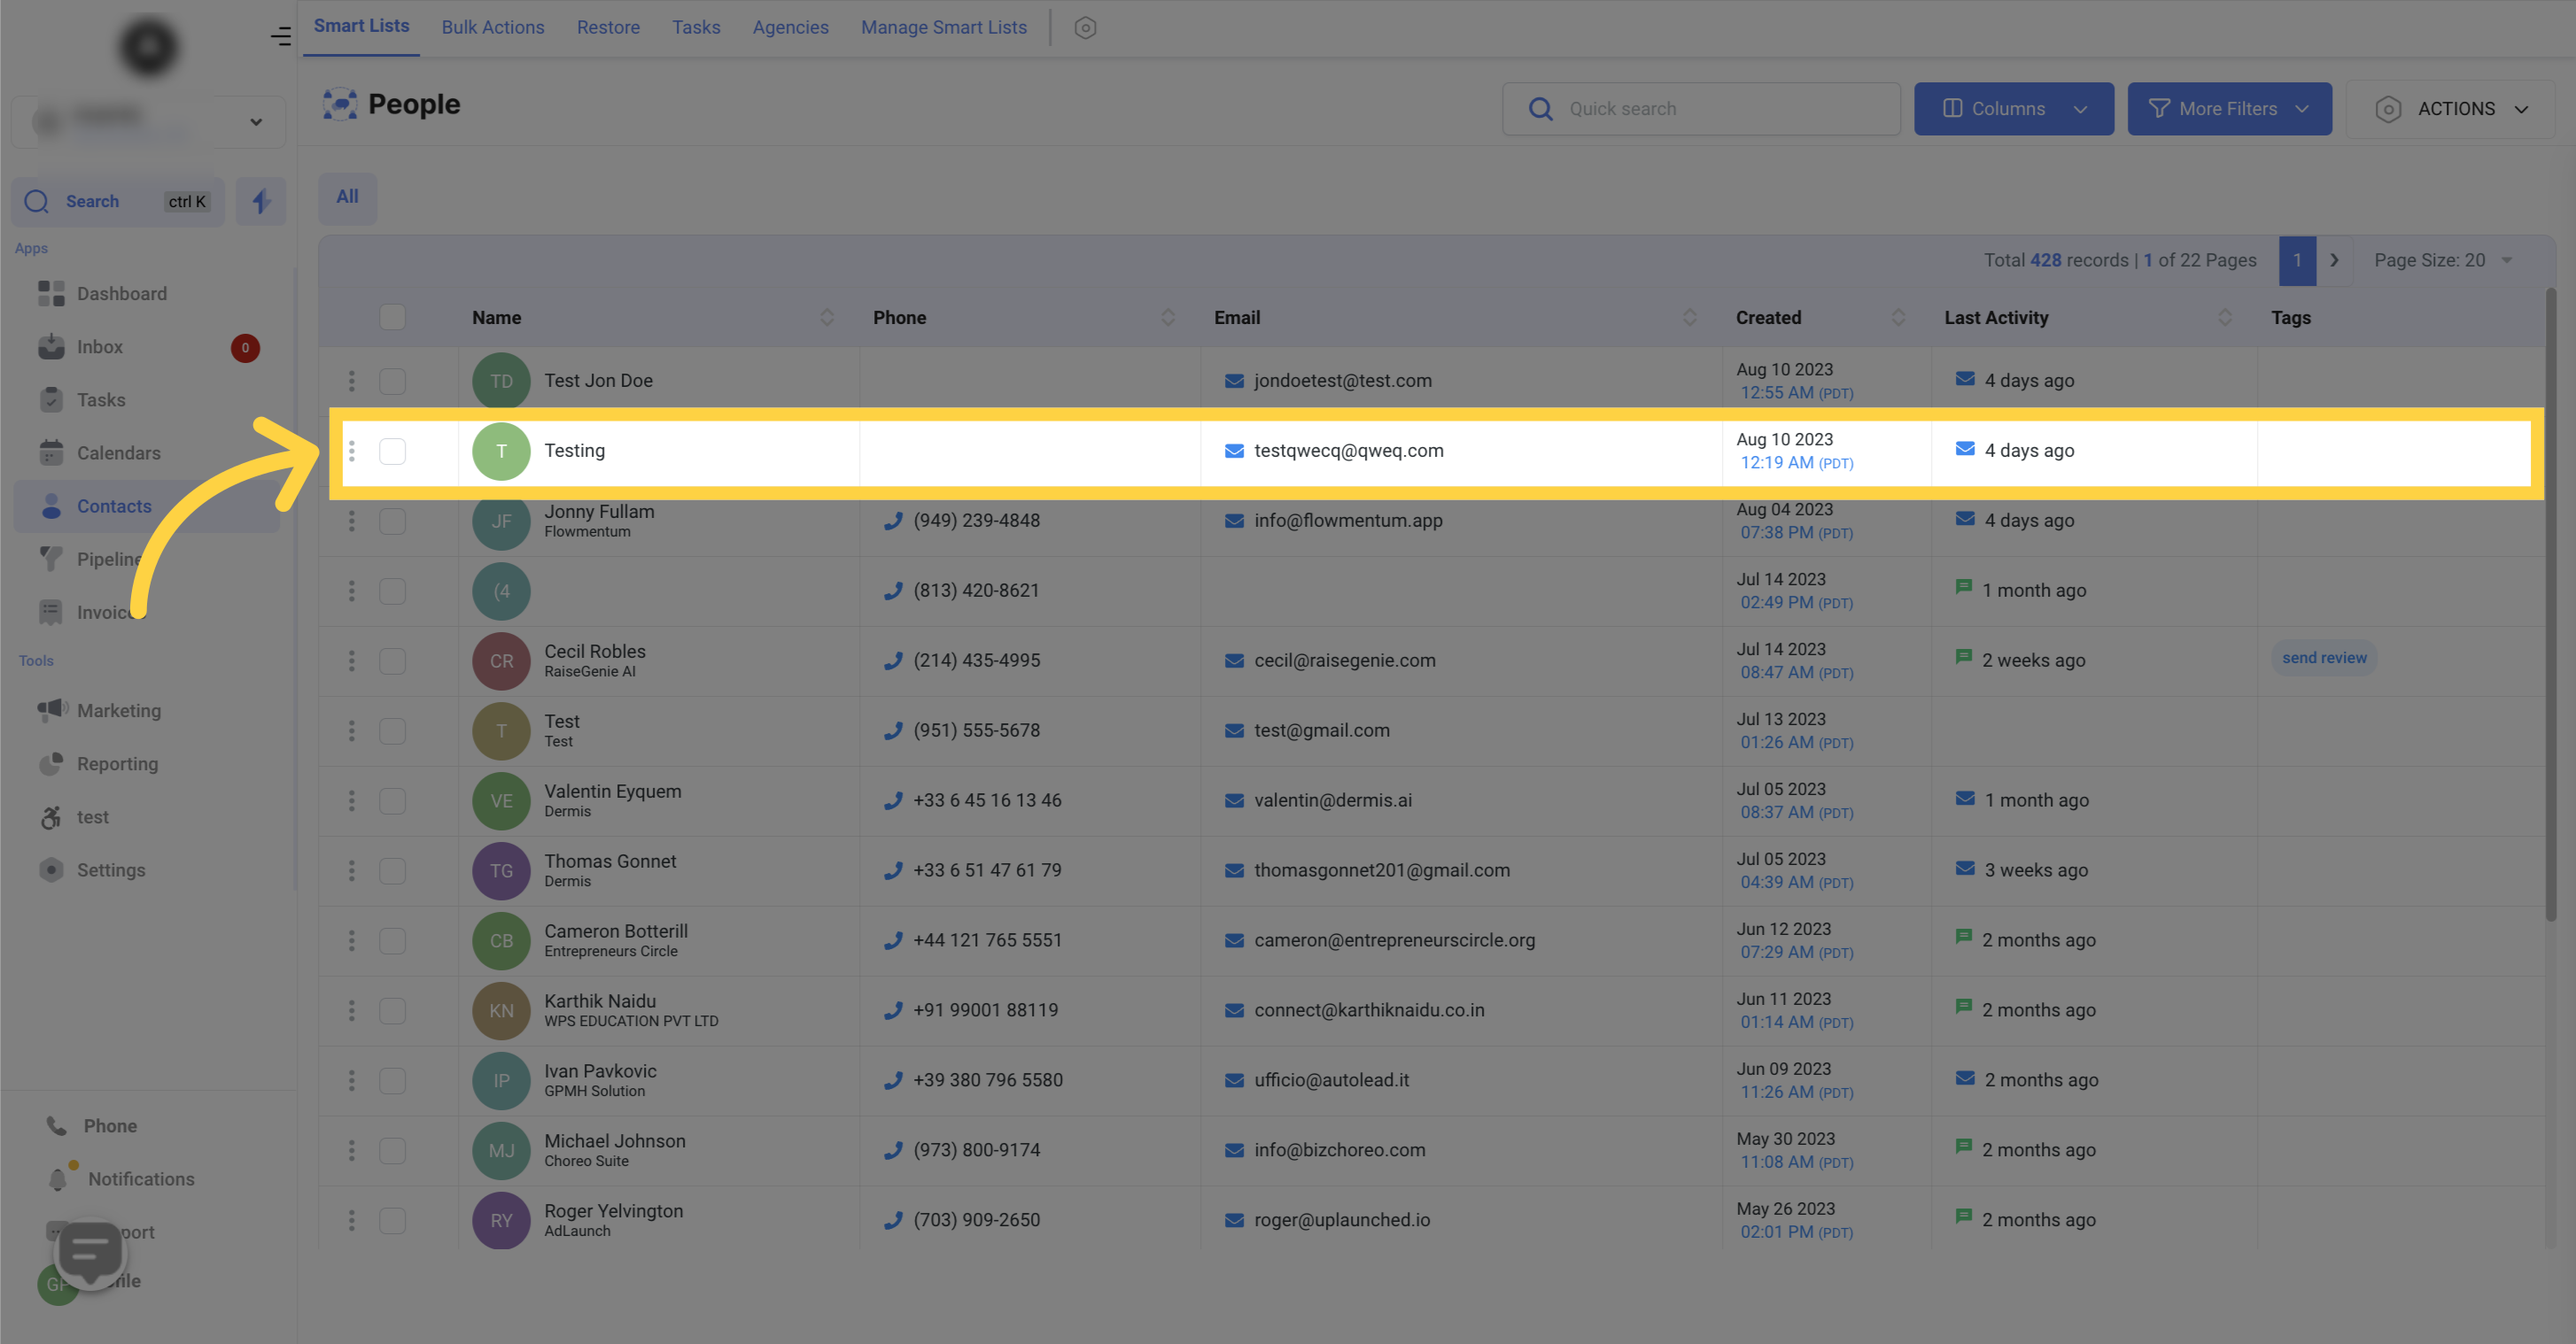This screenshot has width=2576, height=1344.
Task: Expand the Columns dropdown
Action: pos(2013,109)
